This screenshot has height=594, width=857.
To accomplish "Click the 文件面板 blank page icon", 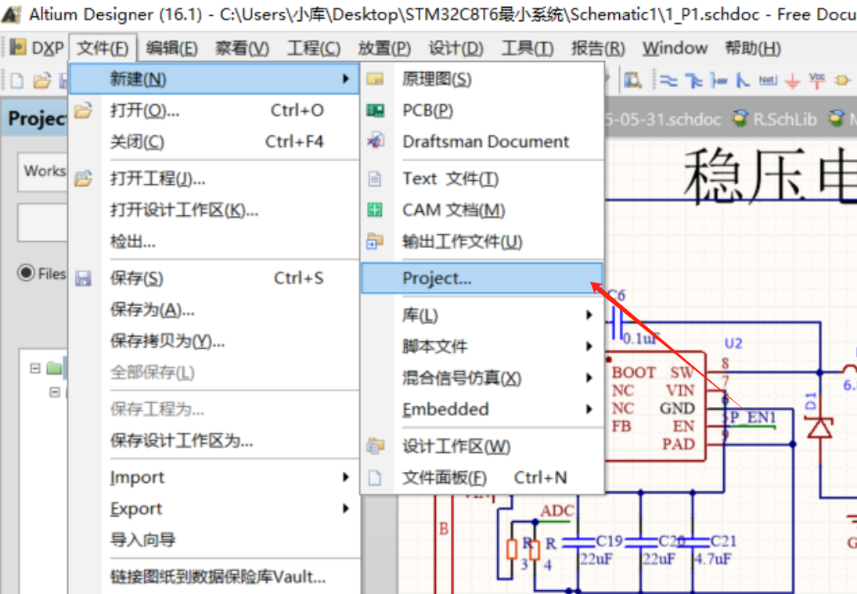I will coord(375,478).
